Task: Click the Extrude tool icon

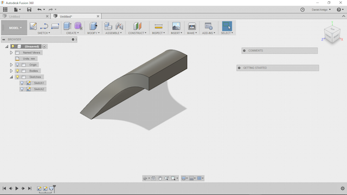Action: [x=67, y=26]
